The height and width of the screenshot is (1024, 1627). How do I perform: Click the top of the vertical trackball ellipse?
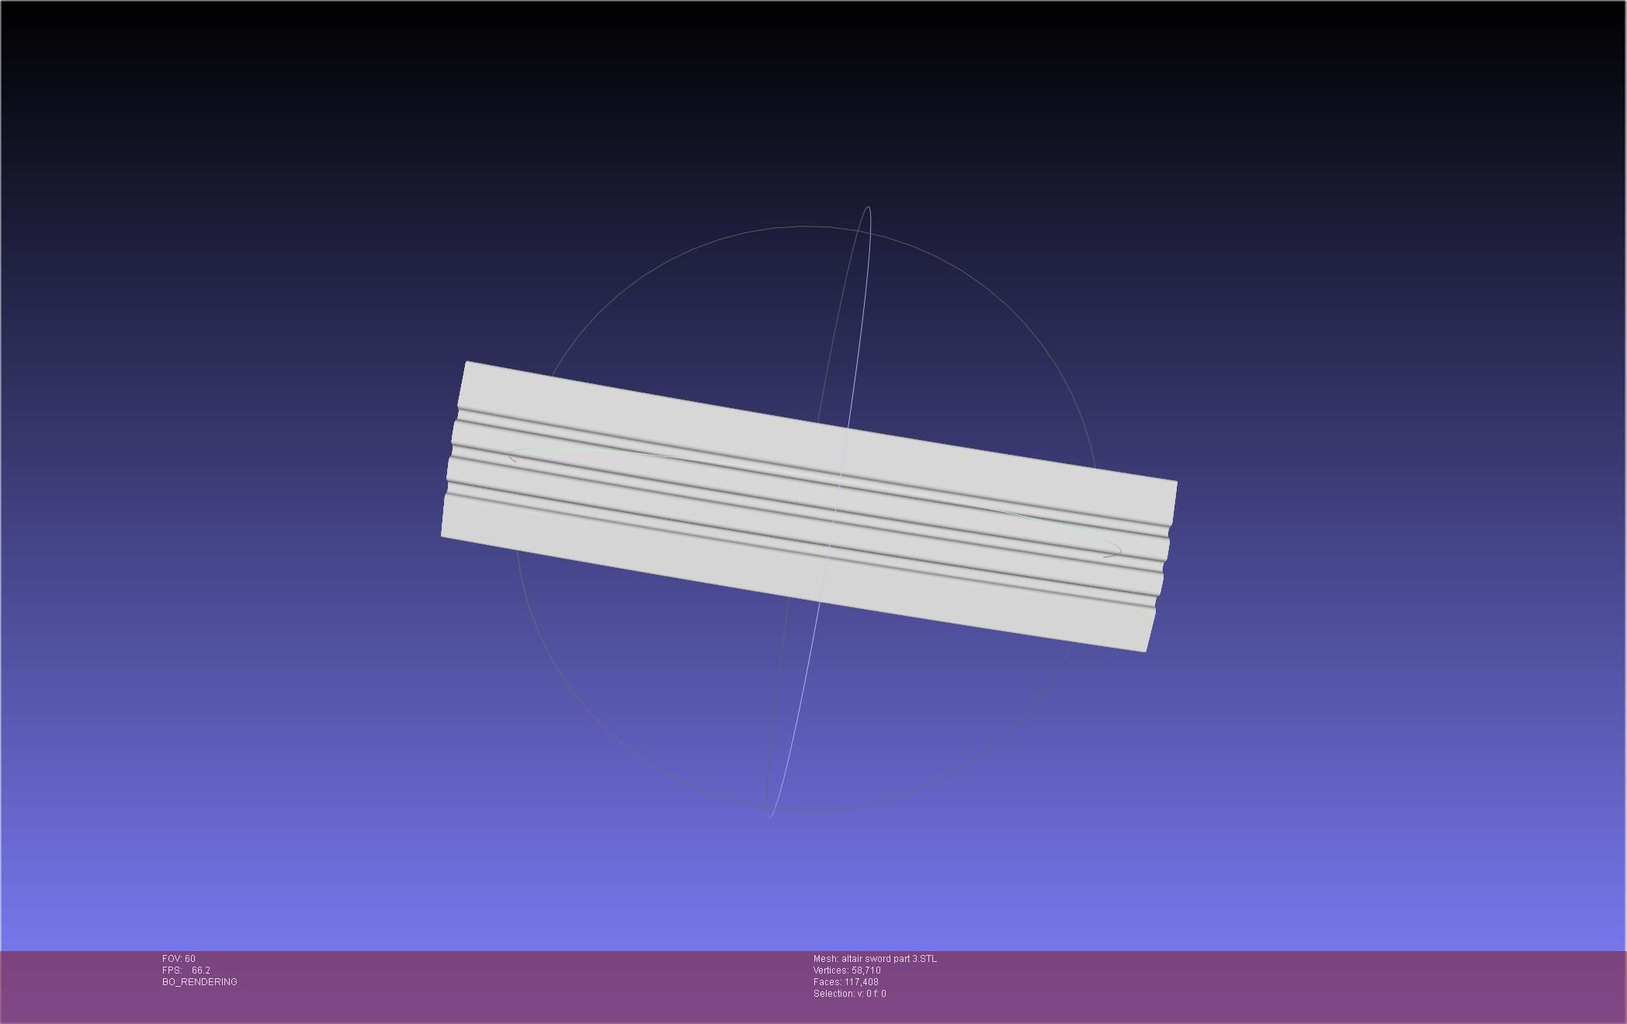pos(867,207)
